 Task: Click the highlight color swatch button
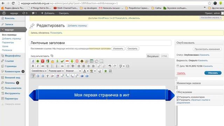[x=92, y=71]
